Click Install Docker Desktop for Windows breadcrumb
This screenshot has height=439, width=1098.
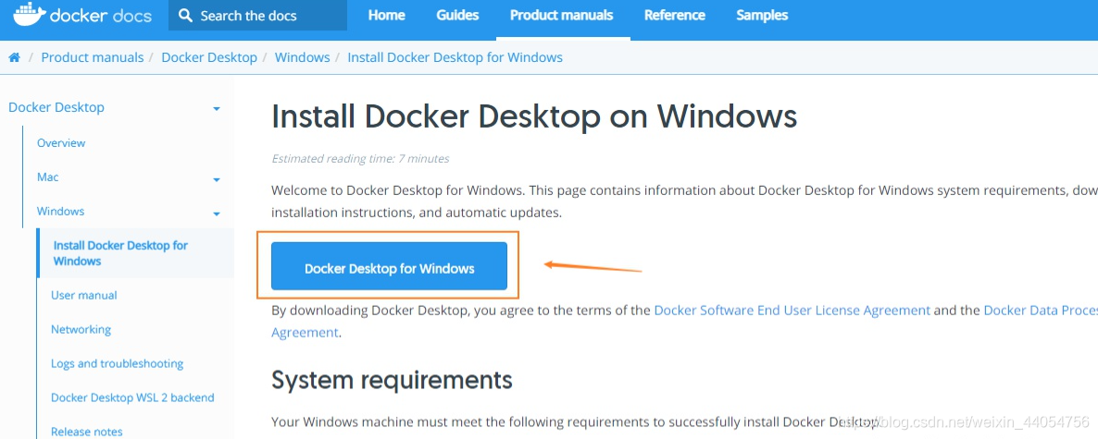(x=455, y=57)
